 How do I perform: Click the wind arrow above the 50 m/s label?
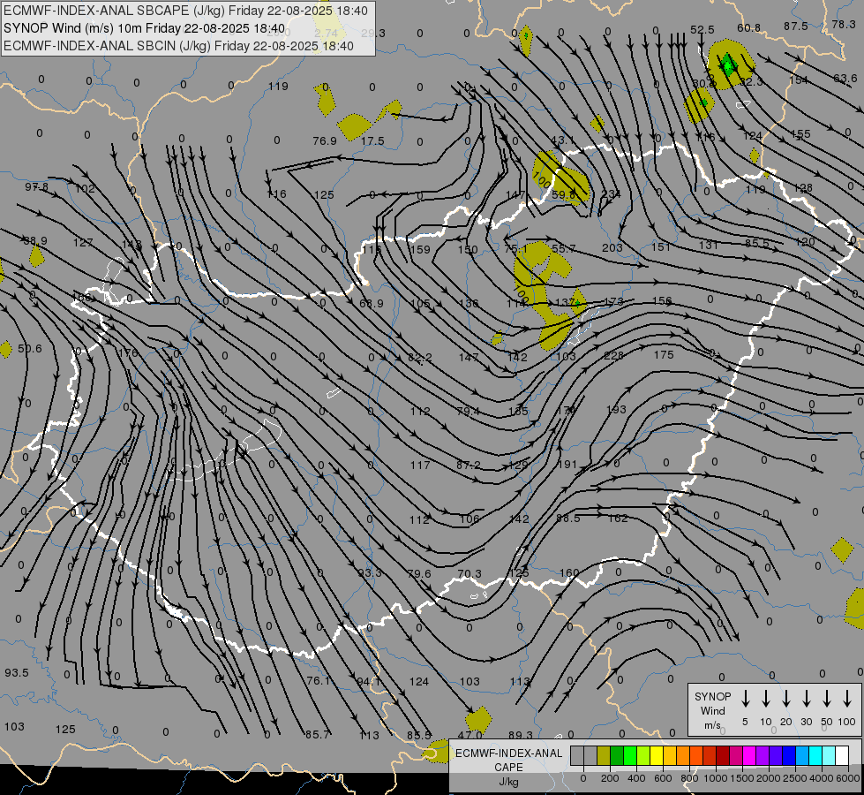point(827,699)
